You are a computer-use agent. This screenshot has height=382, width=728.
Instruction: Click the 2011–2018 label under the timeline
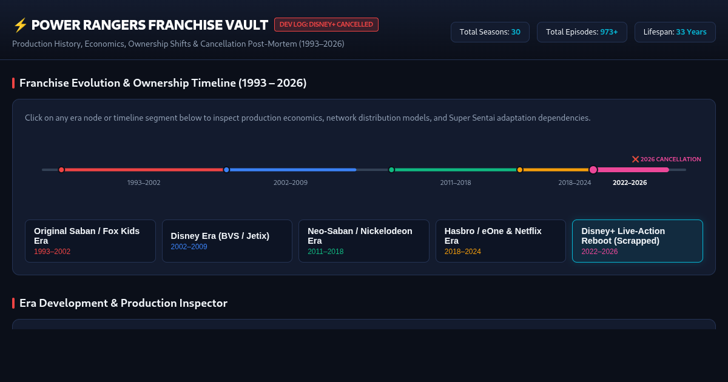(456, 183)
